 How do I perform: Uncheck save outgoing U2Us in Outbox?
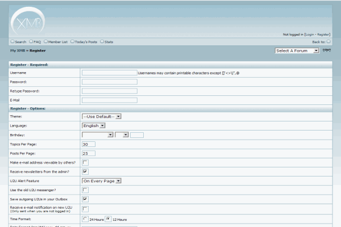coord(85,199)
